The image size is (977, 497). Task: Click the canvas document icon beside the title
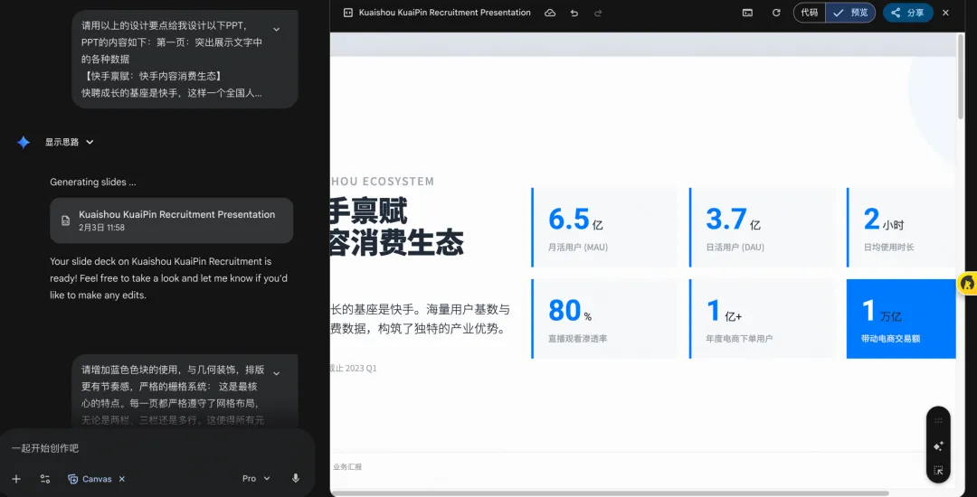coord(348,13)
